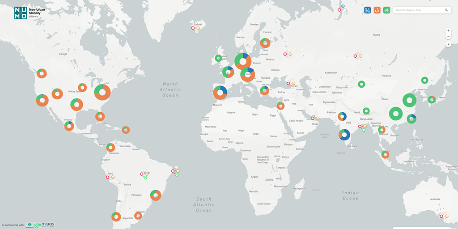The height and width of the screenshot is (229, 458).
Task: Click the red ring marker near Oman
Action: click(x=312, y=118)
